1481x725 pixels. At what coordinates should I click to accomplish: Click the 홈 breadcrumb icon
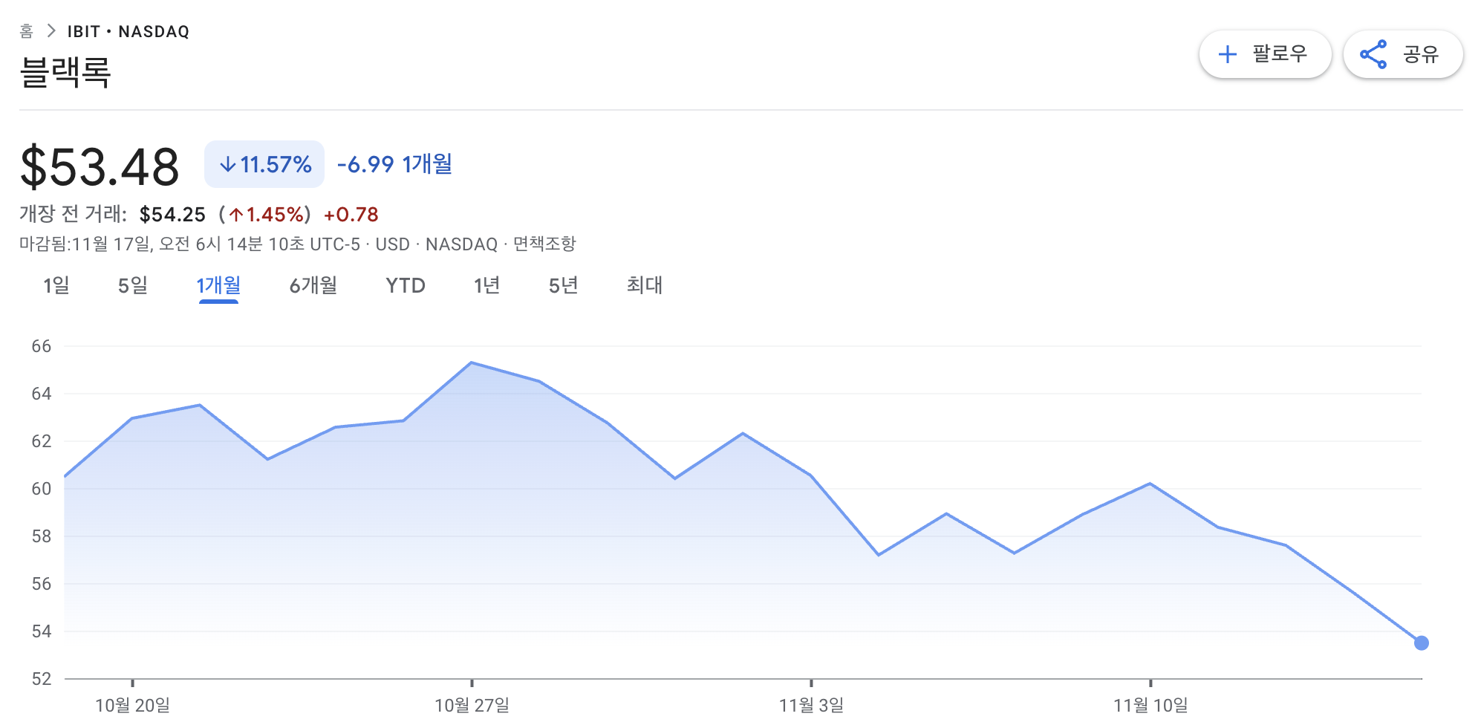click(x=26, y=30)
